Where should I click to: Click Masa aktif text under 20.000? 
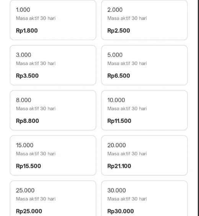127,154
